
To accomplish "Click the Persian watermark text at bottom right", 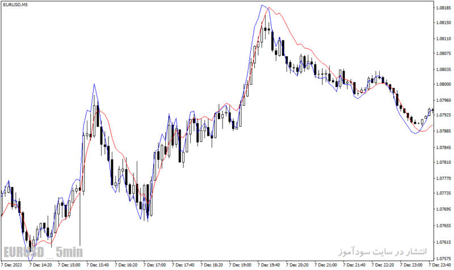I will point(382,251).
